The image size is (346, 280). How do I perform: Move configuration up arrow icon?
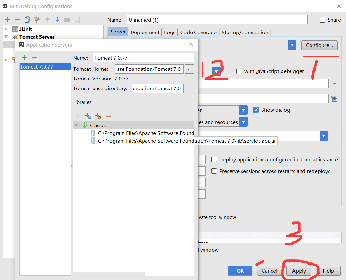pos(47,20)
